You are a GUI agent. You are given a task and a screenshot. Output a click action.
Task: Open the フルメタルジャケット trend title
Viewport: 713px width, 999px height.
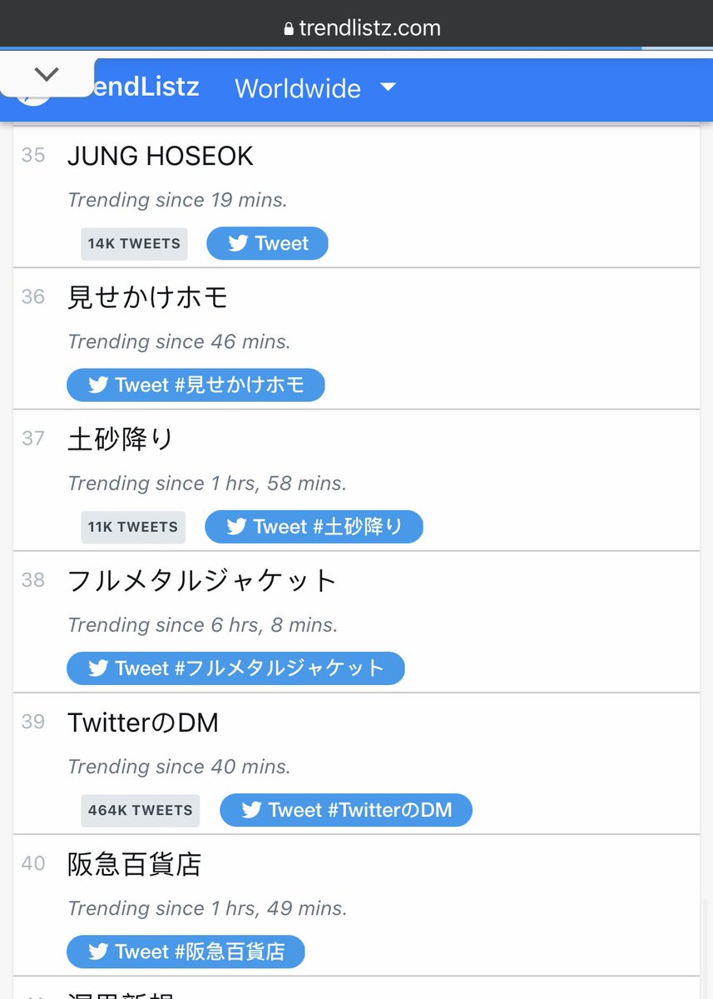coord(201,580)
